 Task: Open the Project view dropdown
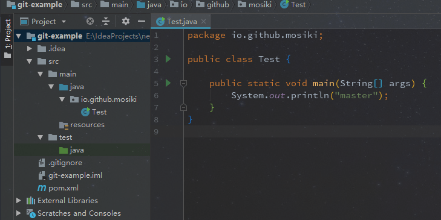click(x=43, y=22)
